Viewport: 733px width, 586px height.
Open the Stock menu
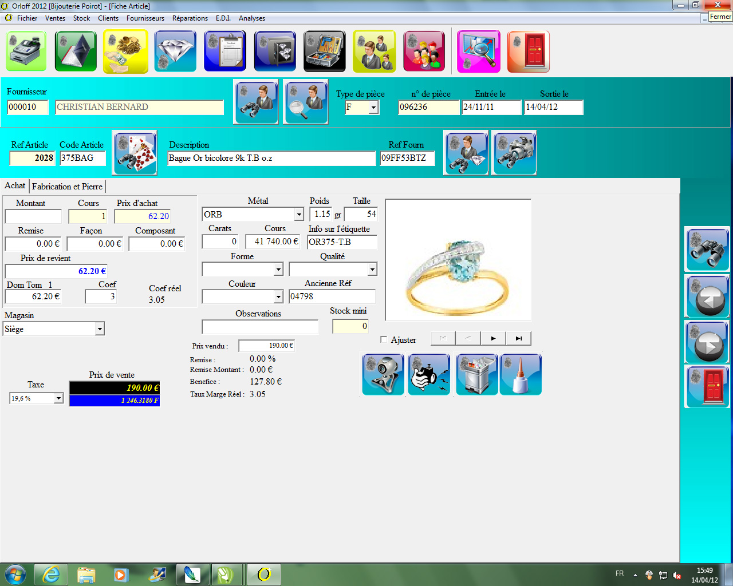click(81, 18)
